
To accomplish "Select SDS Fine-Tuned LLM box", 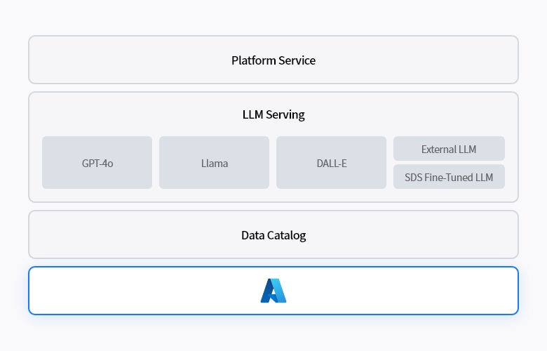I will tap(449, 177).
